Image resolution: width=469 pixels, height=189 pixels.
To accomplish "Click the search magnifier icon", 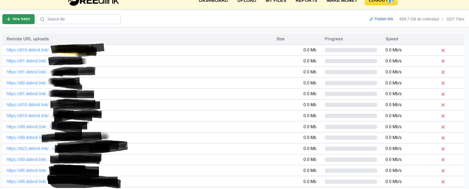I will (42, 19).
